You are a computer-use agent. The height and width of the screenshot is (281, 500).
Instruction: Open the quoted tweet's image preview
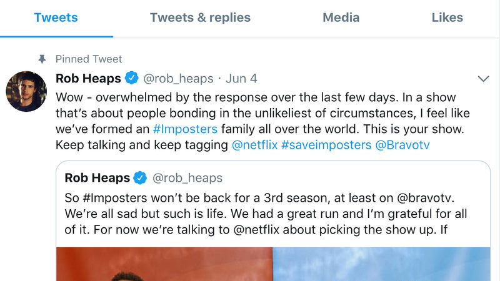pyautogui.click(x=272, y=264)
